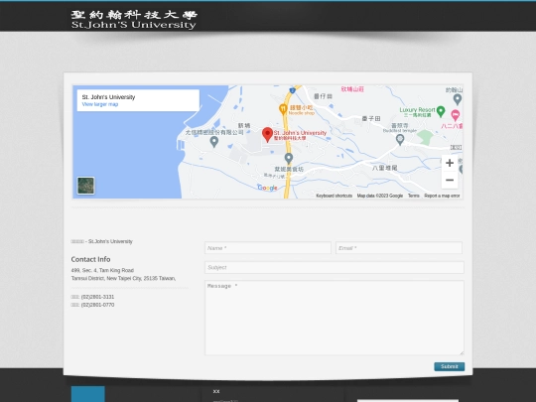Zoom in on the map
This screenshot has width=536, height=402.
pyautogui.click(x=450, y=163)
